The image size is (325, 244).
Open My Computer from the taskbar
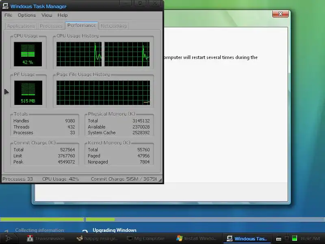coord(146,239)
